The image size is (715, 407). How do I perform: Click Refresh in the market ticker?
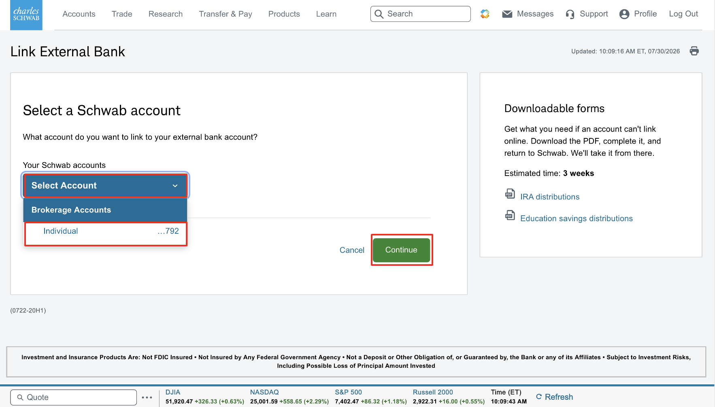point(559,397)
